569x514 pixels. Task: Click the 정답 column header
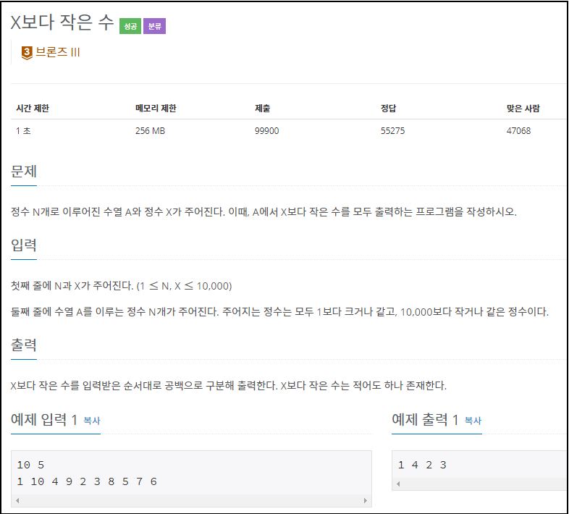388,108
